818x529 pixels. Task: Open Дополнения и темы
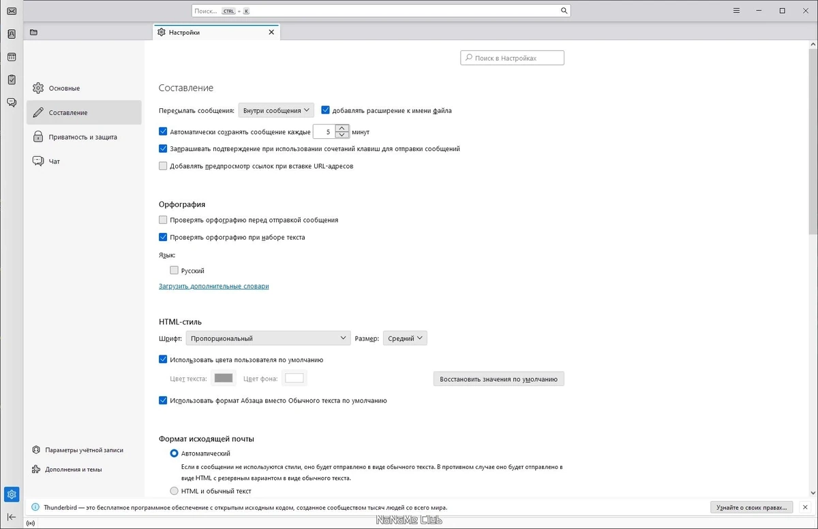67,469
